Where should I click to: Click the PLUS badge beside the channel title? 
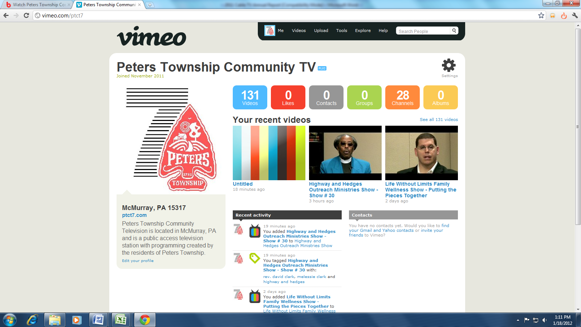pyautogui.click(x=322, y=68)
